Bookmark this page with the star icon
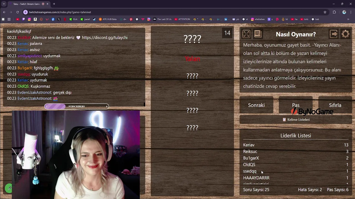This screenshot has width=355, height=199. pyautogui.click(x=325, y=12)
